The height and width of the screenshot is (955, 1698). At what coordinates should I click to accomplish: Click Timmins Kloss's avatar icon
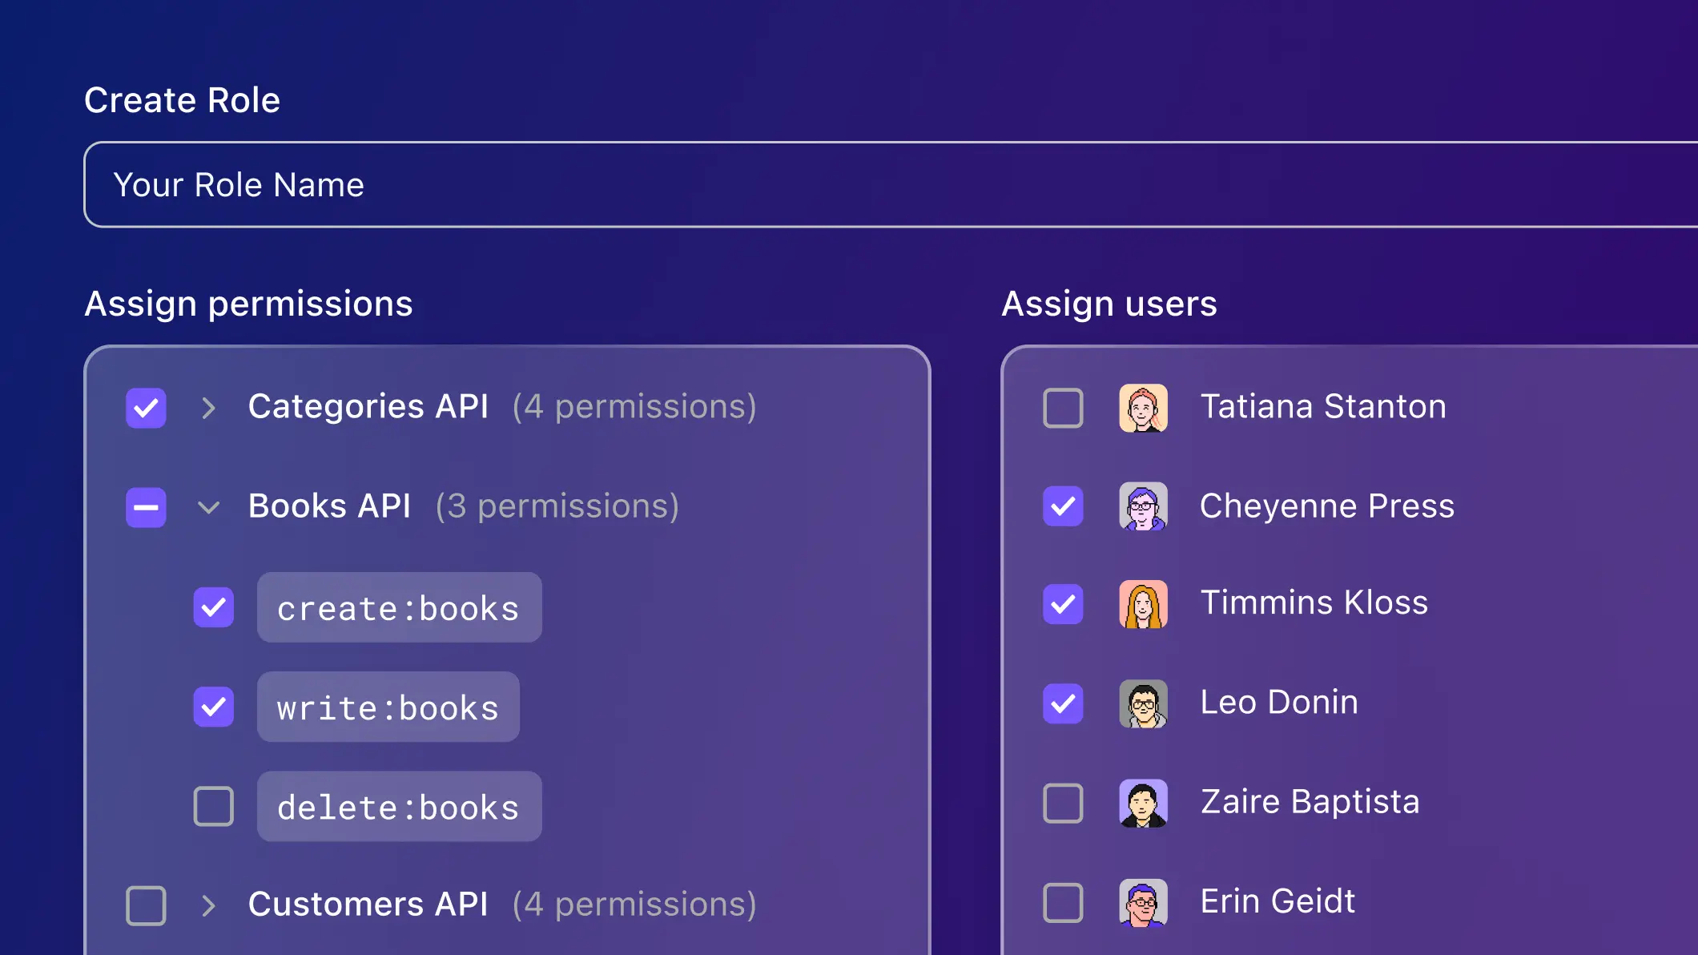(x=1143, y=604)
